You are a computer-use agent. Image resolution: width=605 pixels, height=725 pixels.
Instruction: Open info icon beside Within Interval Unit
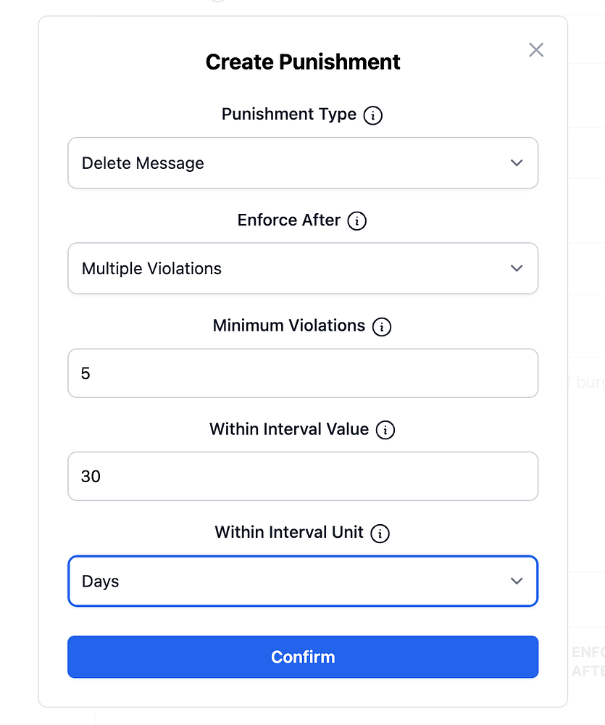click(380, 534)
